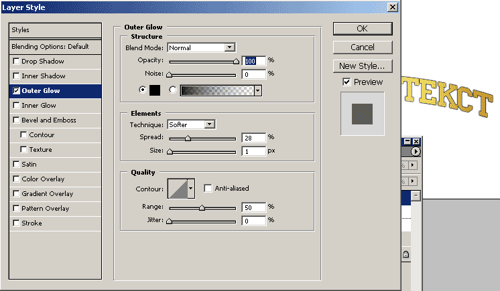Screen dimensions: 500x291
Task: Click the Size value field
Action: tap(254, 151)
